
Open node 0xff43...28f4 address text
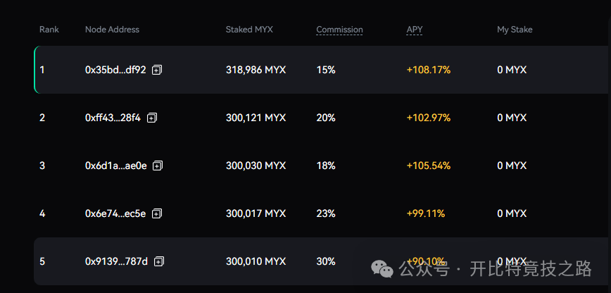click(113, 118)
